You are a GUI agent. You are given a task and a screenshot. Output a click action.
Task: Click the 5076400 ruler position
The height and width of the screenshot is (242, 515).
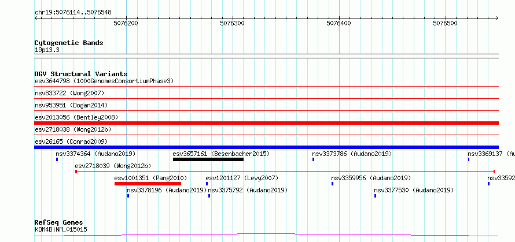(339, 23)
